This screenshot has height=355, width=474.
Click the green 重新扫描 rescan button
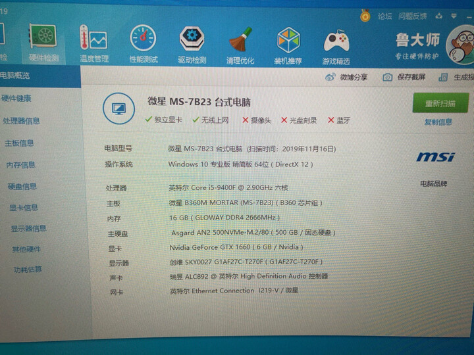(x=440, y=103)
